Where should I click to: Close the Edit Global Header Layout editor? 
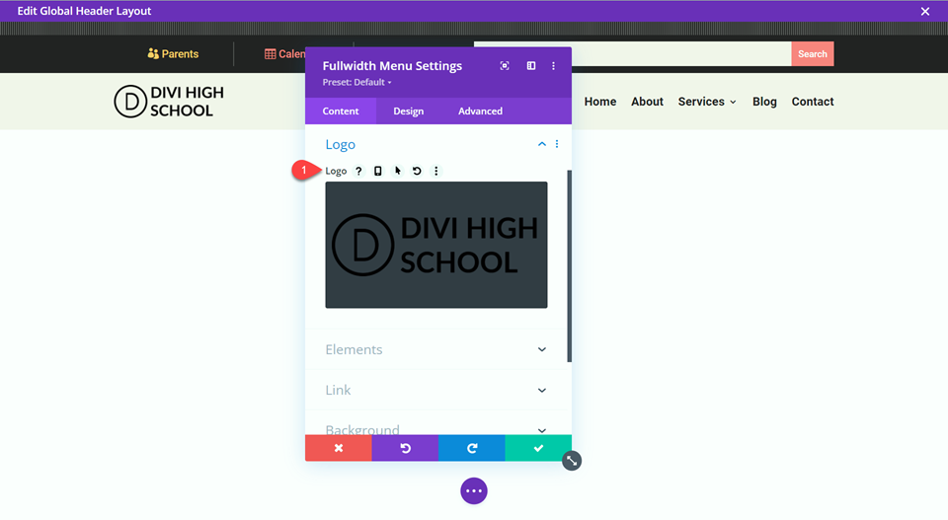pos(925,12)
